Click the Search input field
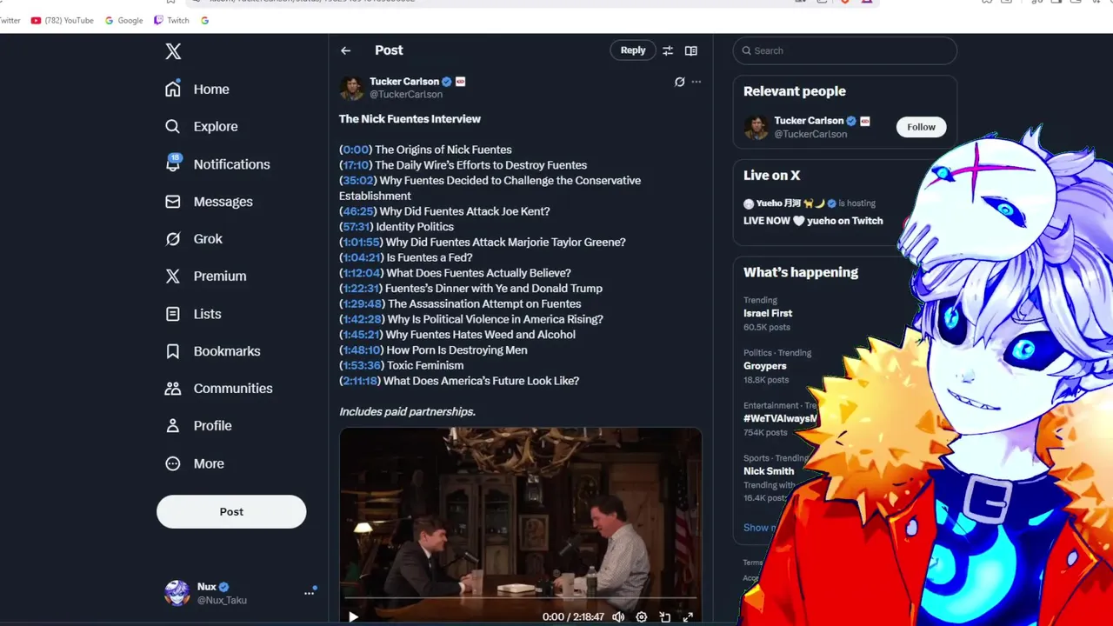 click(x=844, y=50)
